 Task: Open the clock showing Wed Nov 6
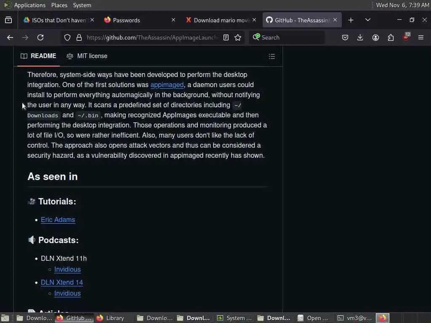point(402,5)
